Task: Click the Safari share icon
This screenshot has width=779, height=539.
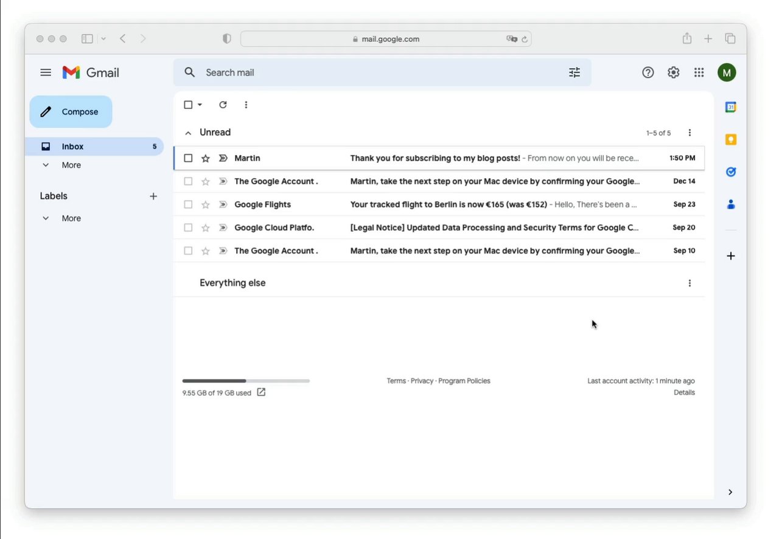Action: (x=687, y=38)
